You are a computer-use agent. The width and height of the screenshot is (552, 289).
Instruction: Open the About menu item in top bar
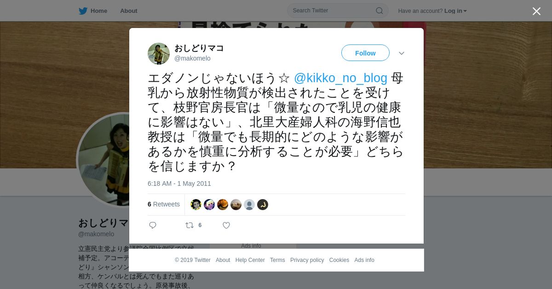click(129, 11)
